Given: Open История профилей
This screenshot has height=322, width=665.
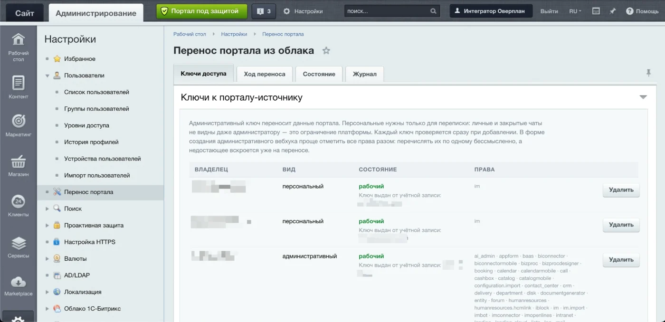Looking at the screenshot, I should pyautogui.click(x=91, y=142).
